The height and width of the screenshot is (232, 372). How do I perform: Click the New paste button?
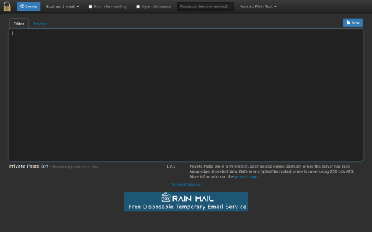coord(353,23)
